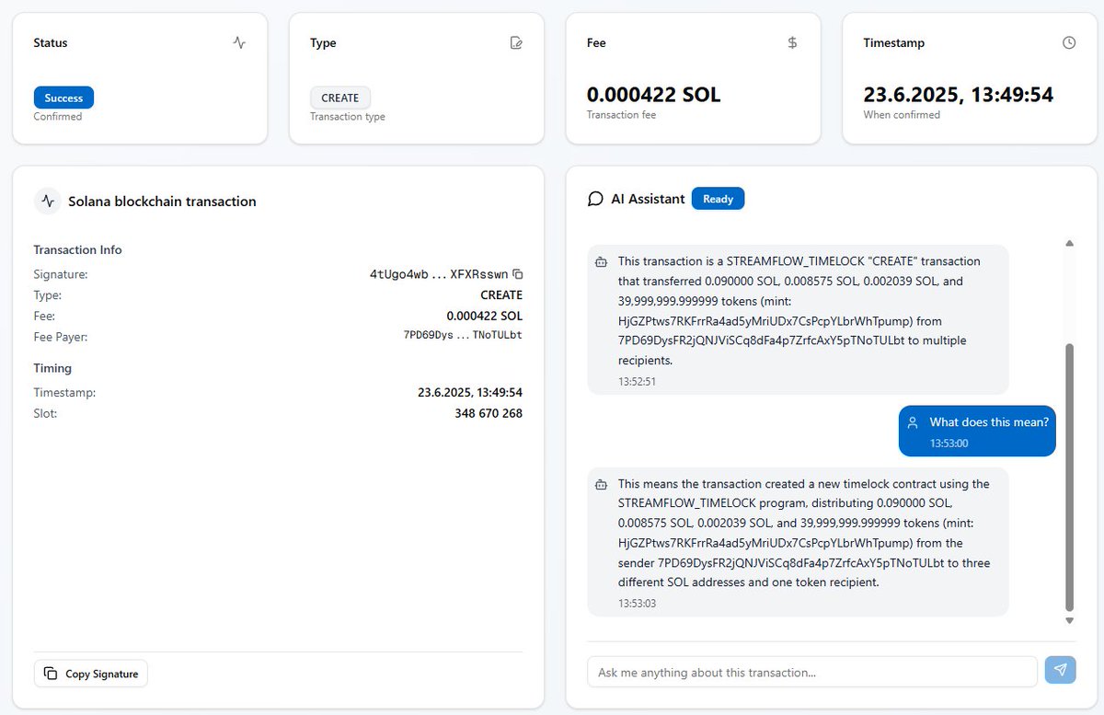Click the dollar sign icon in Fee card

click(792, 42)
